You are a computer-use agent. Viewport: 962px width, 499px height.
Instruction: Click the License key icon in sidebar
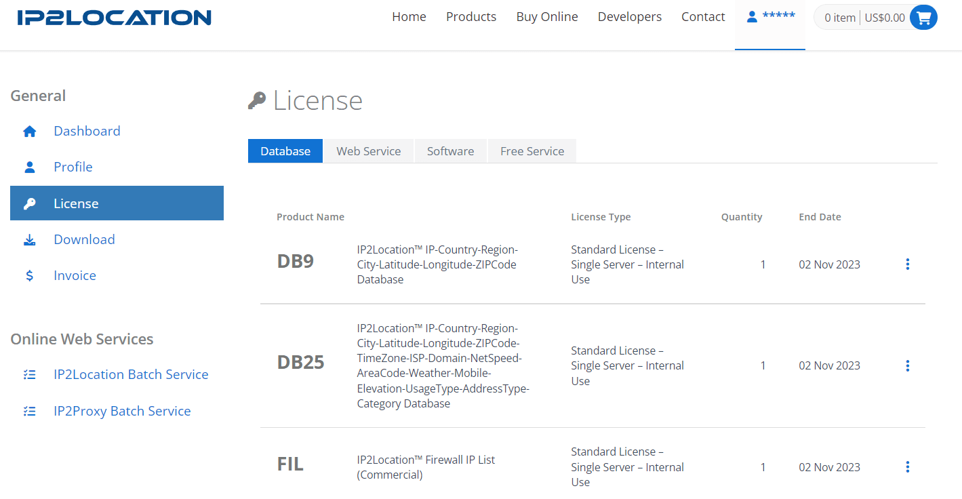29,203
